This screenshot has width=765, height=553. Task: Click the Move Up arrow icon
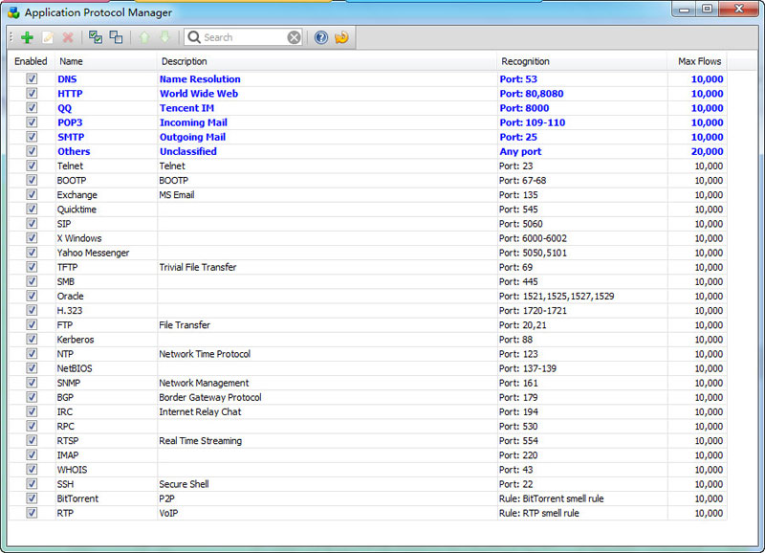tap(144, 37)
